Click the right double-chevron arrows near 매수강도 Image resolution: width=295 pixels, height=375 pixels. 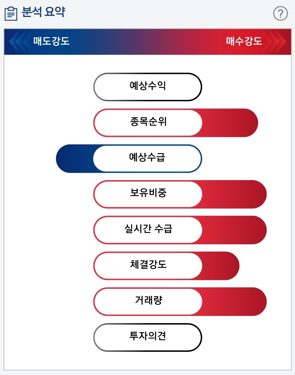click(x=276, y=42)
